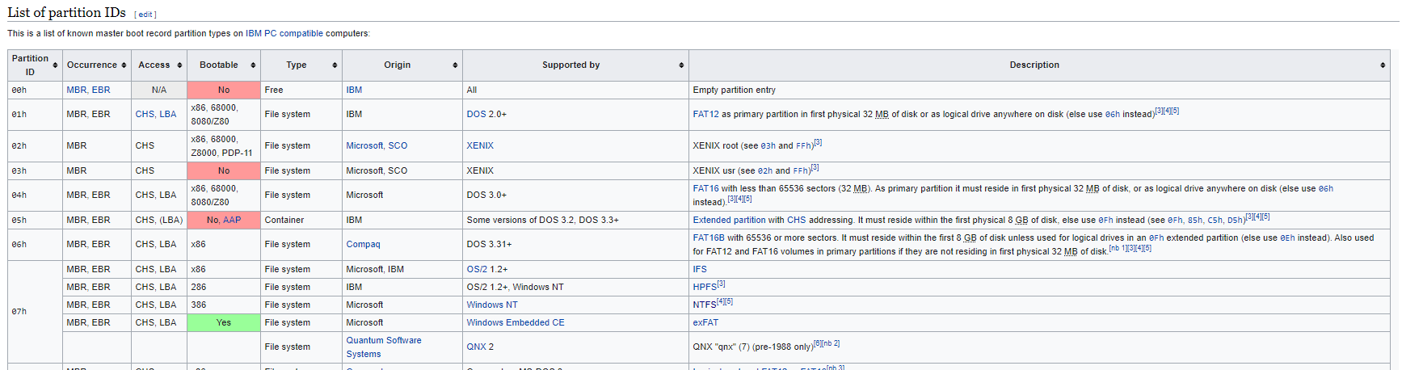The width and height of the screenshot is (1402, 370).
Task: Open the exFAT link
Action: tap(705, 322)
